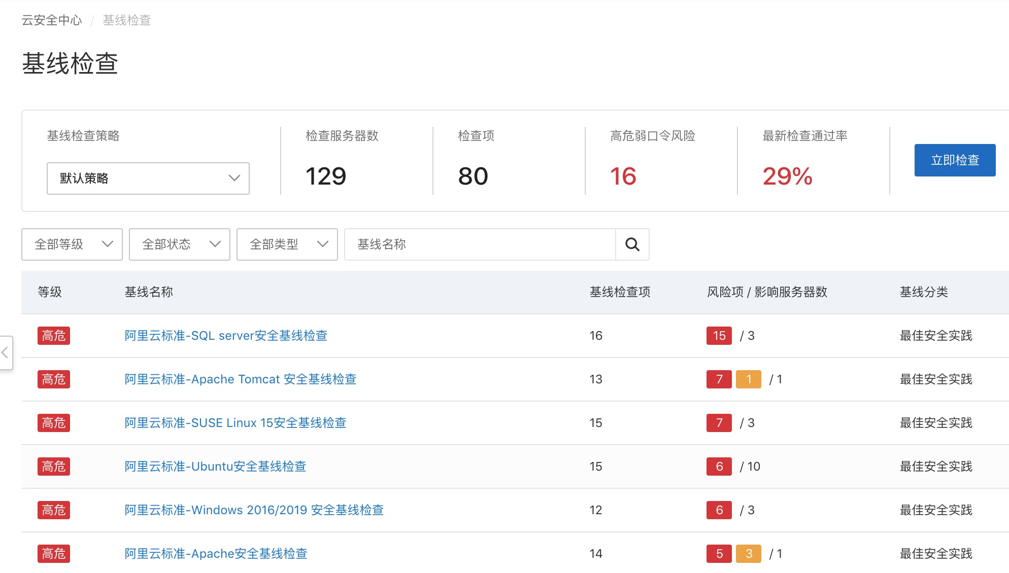Click red badge 7 in SUSE Linux row

719,423
